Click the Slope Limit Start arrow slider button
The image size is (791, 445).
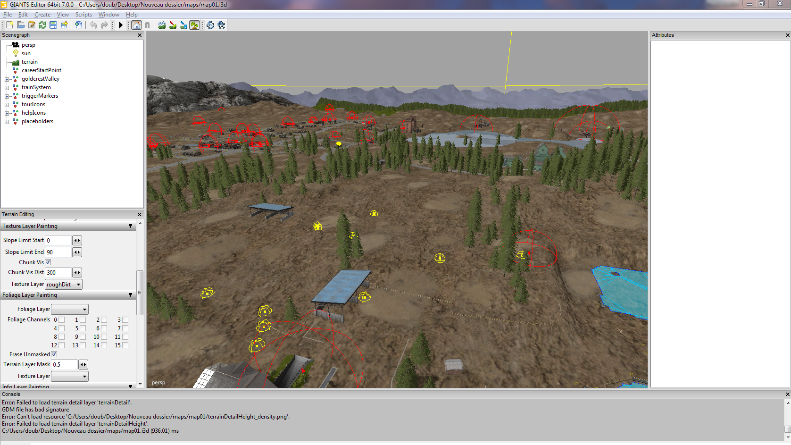point(77,240)
